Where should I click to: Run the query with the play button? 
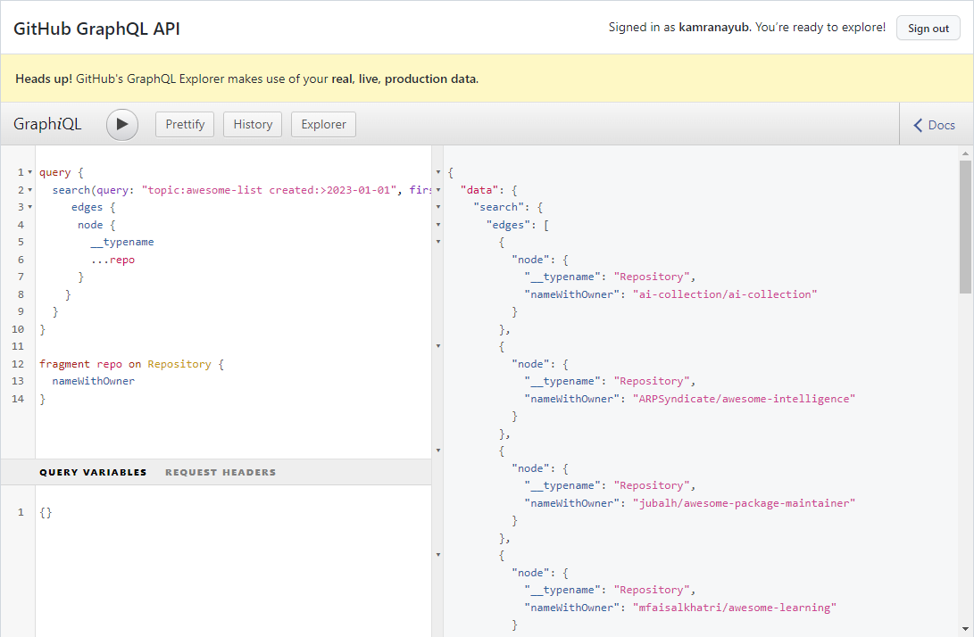coord(122,125)
